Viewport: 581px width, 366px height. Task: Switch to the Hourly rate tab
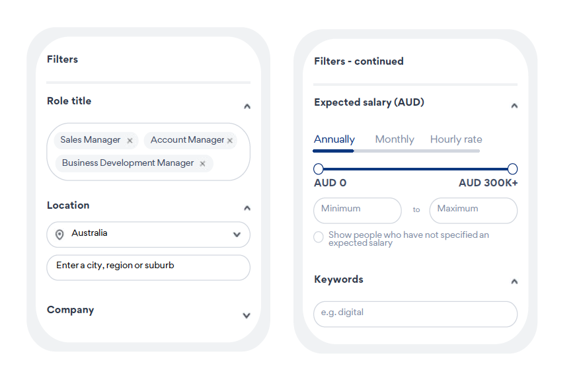[x=456, y=139]
